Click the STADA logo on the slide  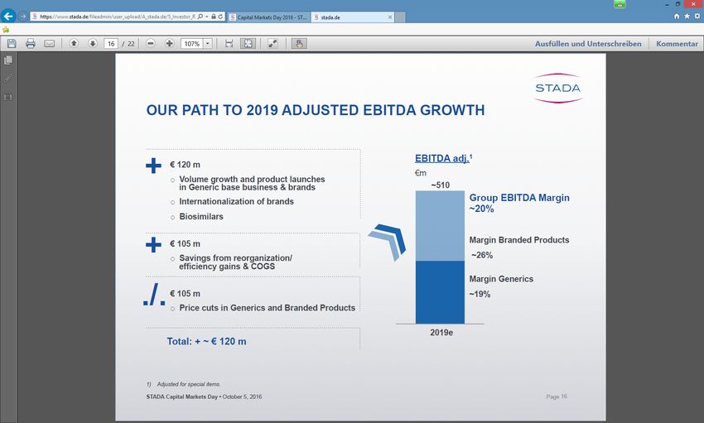point(557,88)
